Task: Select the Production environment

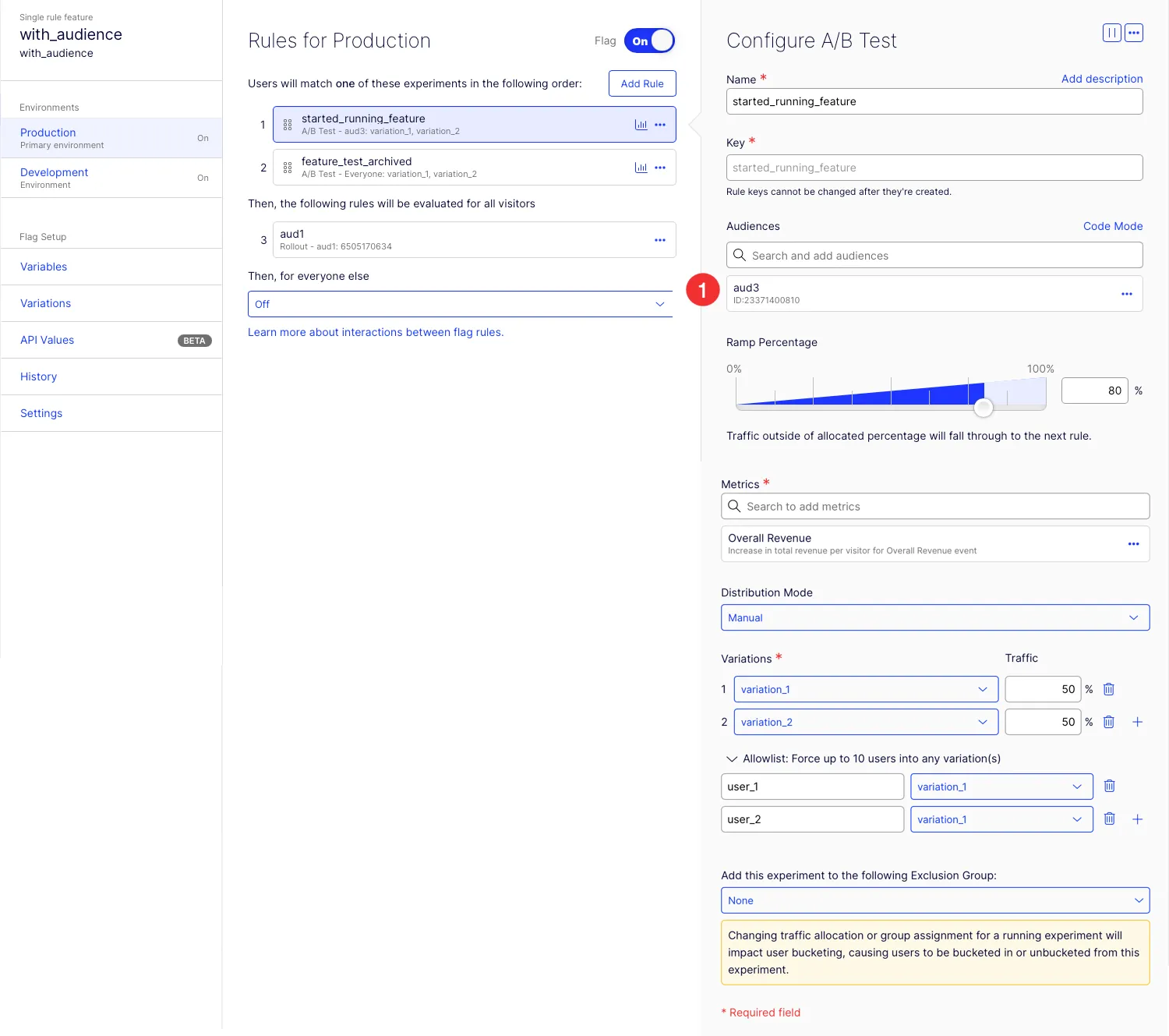Action: (111, 138)
